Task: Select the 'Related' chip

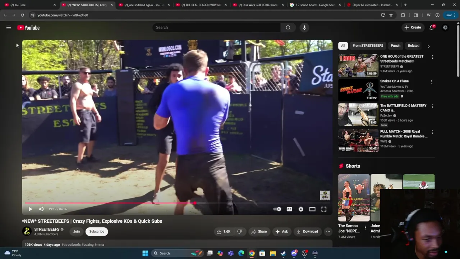Action: [413, 46]
